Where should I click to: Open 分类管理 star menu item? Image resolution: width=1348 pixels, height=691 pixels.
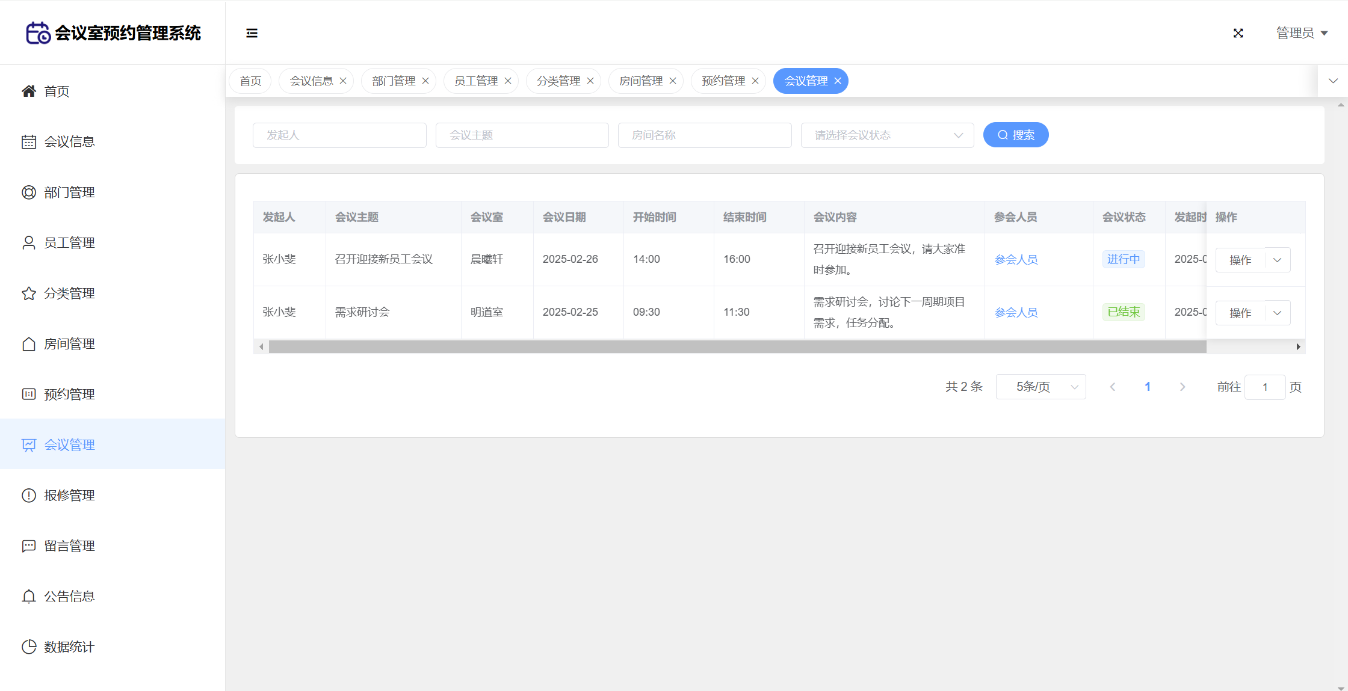[x=69, y=293]
